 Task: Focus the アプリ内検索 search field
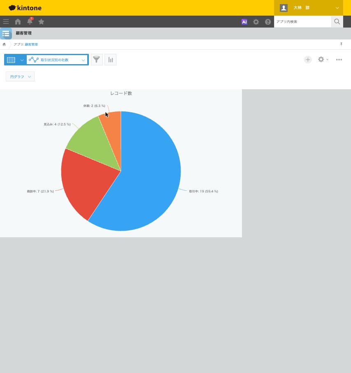click(302, 22)
